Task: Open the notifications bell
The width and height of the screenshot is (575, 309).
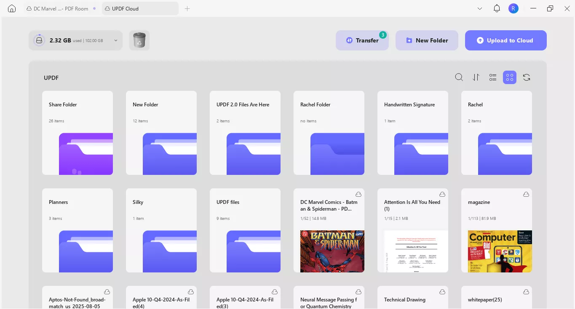Action: (497, 8)
